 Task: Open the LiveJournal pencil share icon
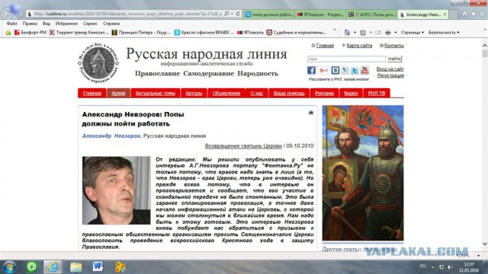coord(345,70)
